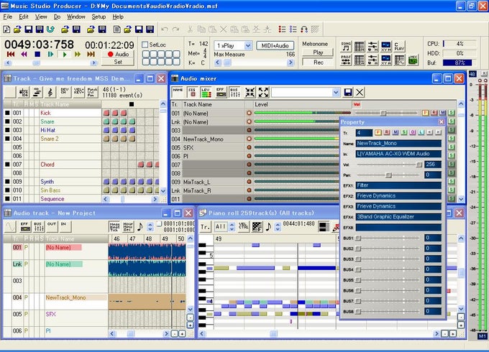The image size is (489, 352).
Task: Jump to song start with rewind-to-start button
Action: click(x=11, y=54)
